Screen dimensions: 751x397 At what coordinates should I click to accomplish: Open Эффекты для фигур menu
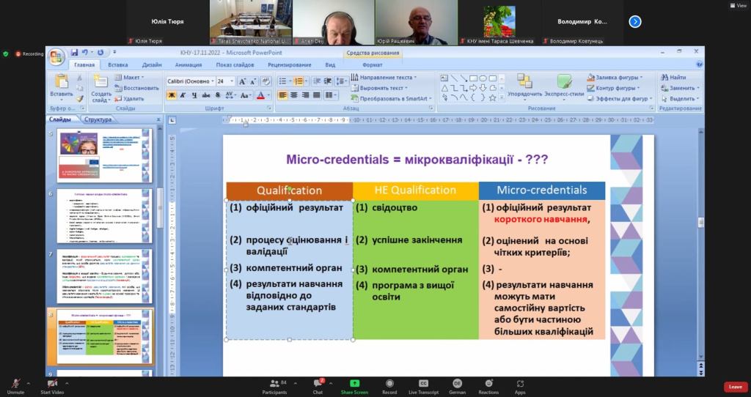[x=620, y=99]
